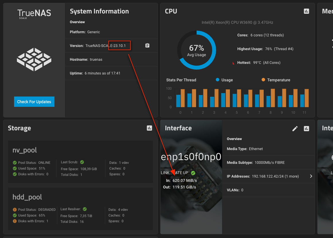333x238 pixels.
Task: Click hdd_pool Data 4 vdev
Action: tap(118, 210)
